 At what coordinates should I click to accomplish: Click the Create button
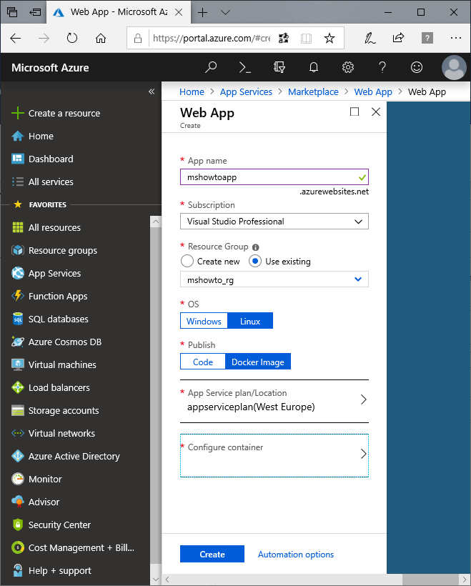212,555
